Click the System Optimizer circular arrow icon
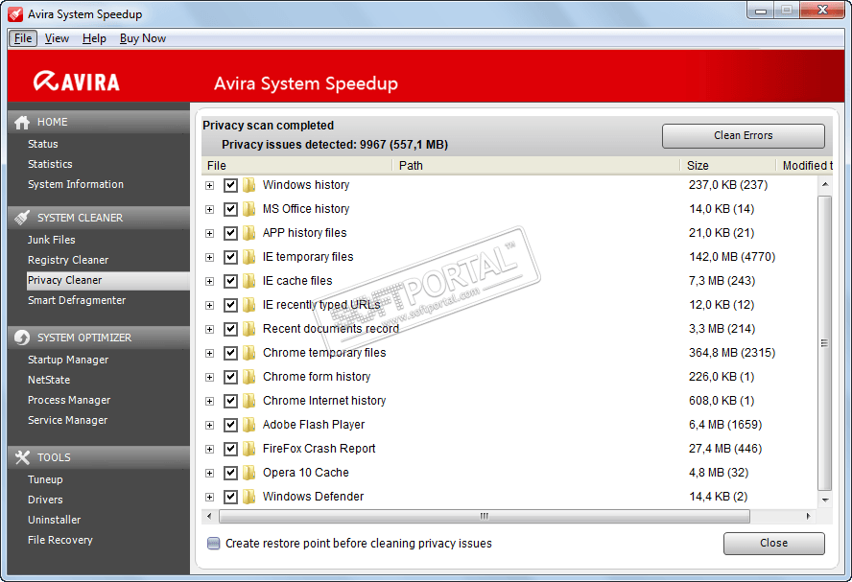 (x=22, y=338)
